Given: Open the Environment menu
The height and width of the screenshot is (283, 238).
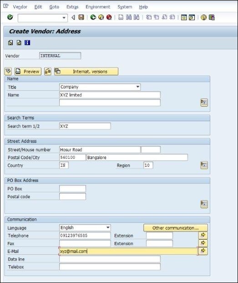Looking at the screenshot, I should 98,7.
